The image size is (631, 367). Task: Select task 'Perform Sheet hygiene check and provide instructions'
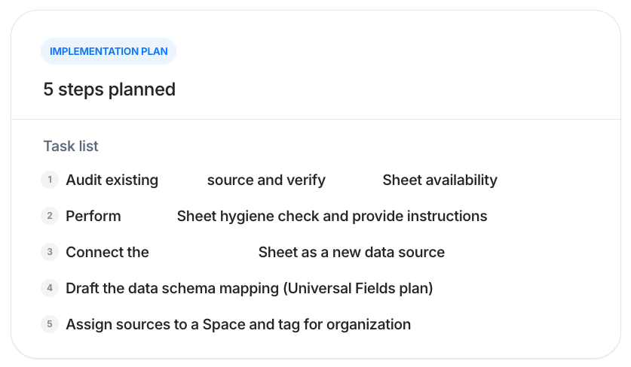tap(277, 216)
